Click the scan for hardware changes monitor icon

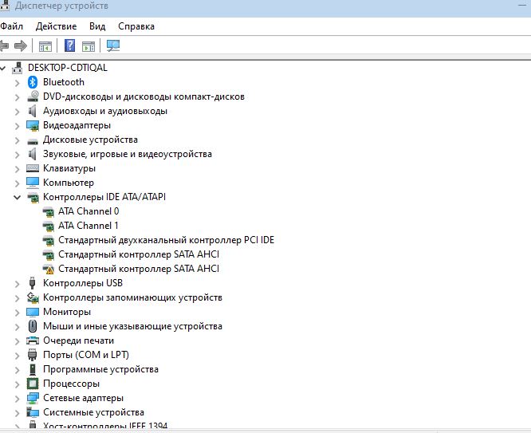click(113, 45)
